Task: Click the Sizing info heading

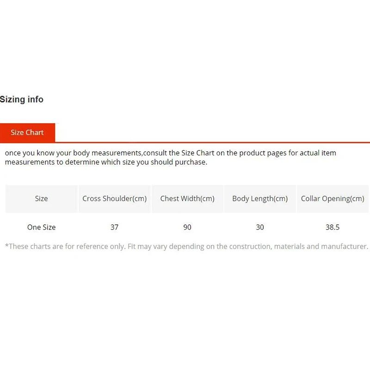Action: [x=21, y=99]
